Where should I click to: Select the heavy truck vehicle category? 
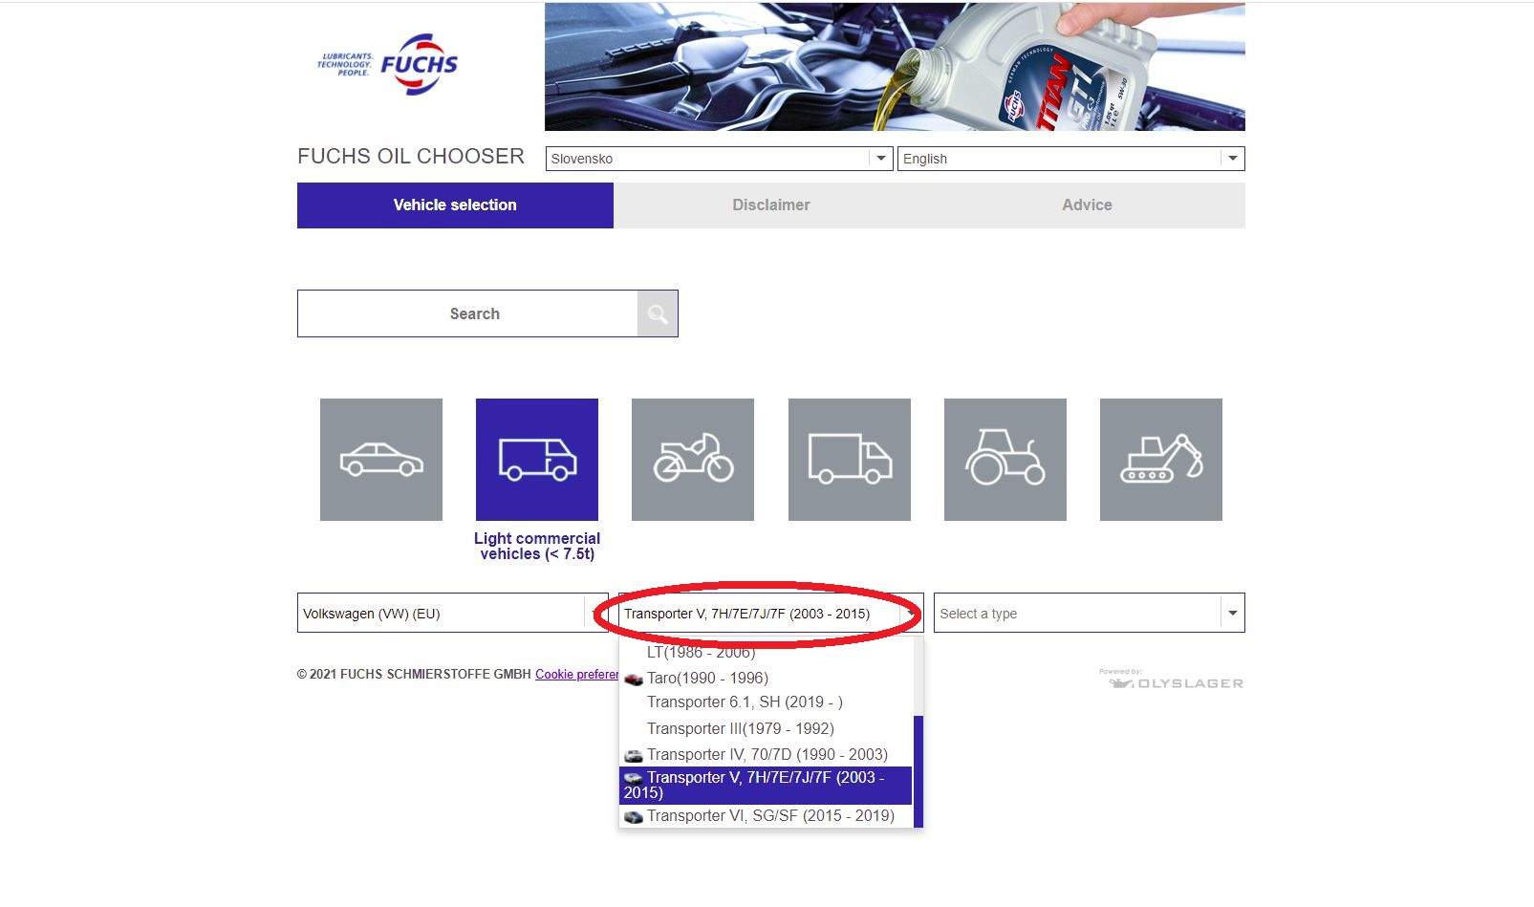[x=850, y=460]
